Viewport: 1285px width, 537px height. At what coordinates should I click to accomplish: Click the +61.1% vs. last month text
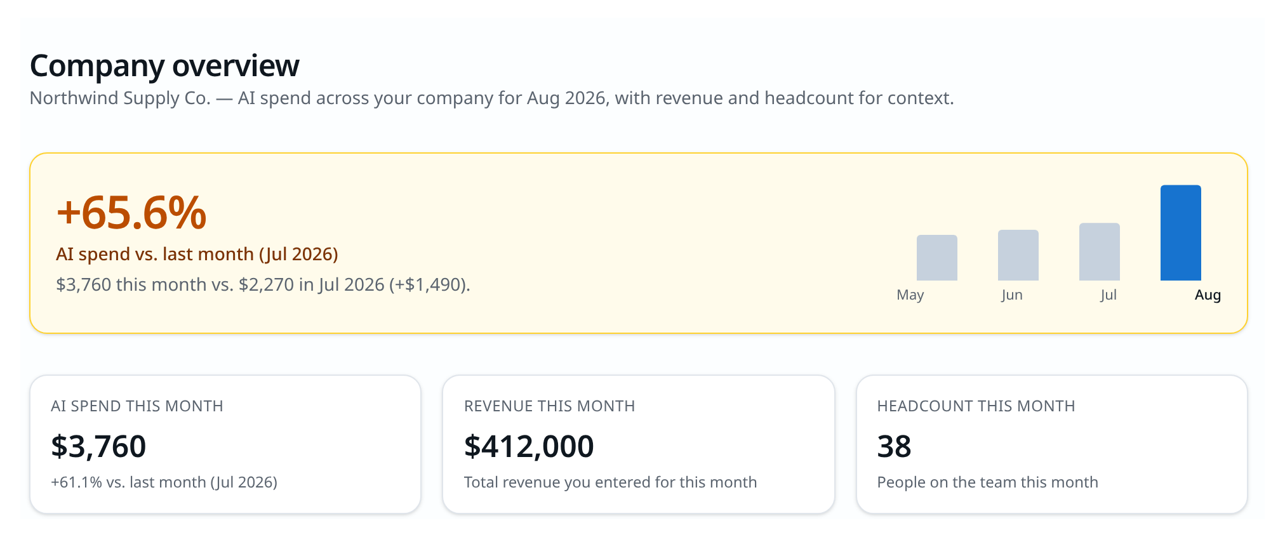pos(164,482)
